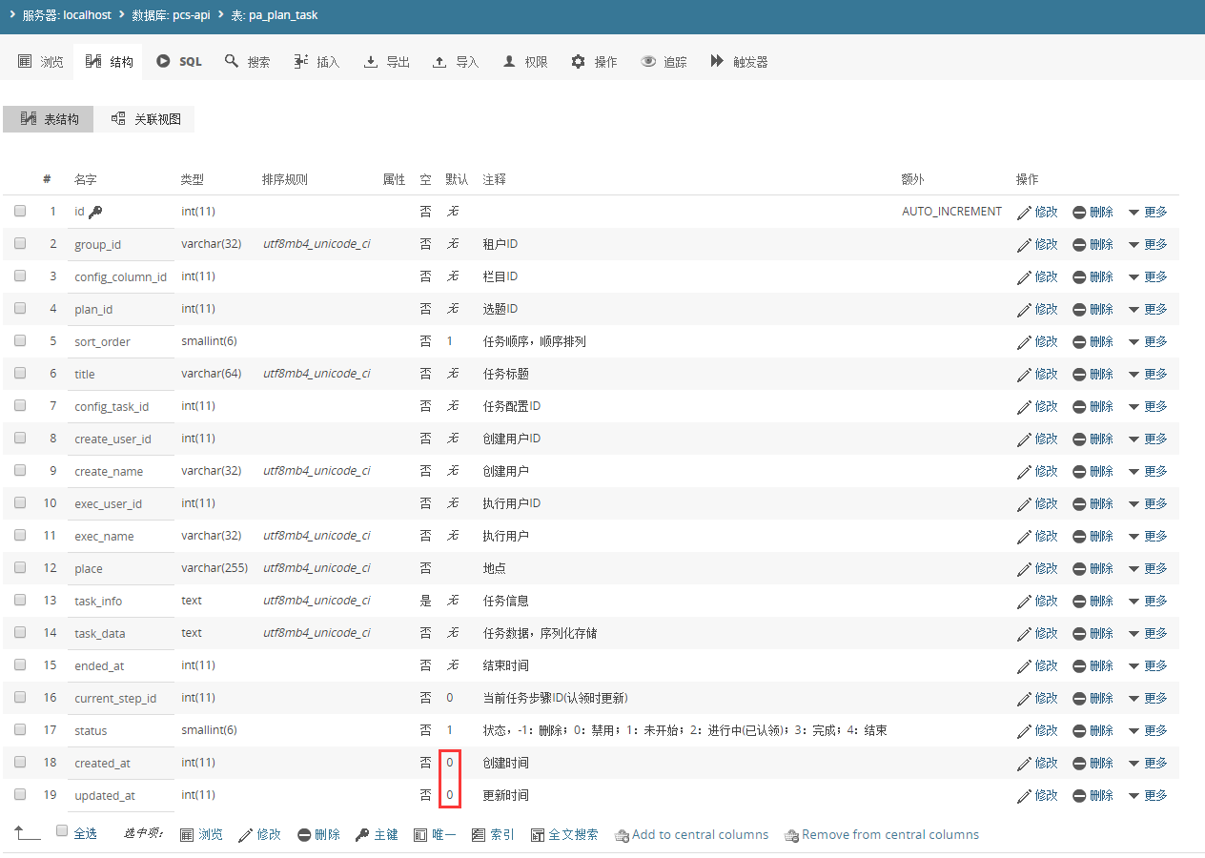
Task: Switch to the Export tab
Action: (387, 61)
